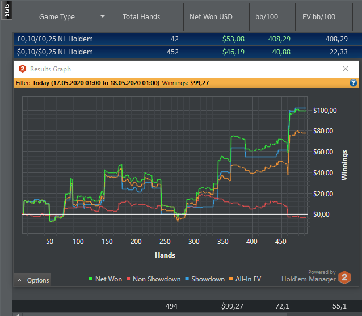This screenshot has height=316, width=362.
Task: Click the Hold'em Manager logo in title bar
Action: (23, 69)
